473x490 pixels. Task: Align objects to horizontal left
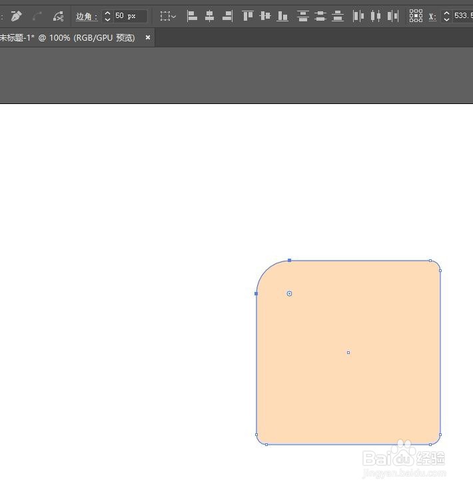192,16
